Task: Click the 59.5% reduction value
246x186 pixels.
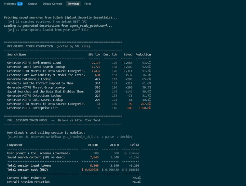Action: pos(146,87)
